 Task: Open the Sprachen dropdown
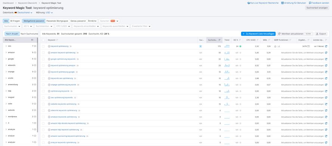tap(109, 21)
